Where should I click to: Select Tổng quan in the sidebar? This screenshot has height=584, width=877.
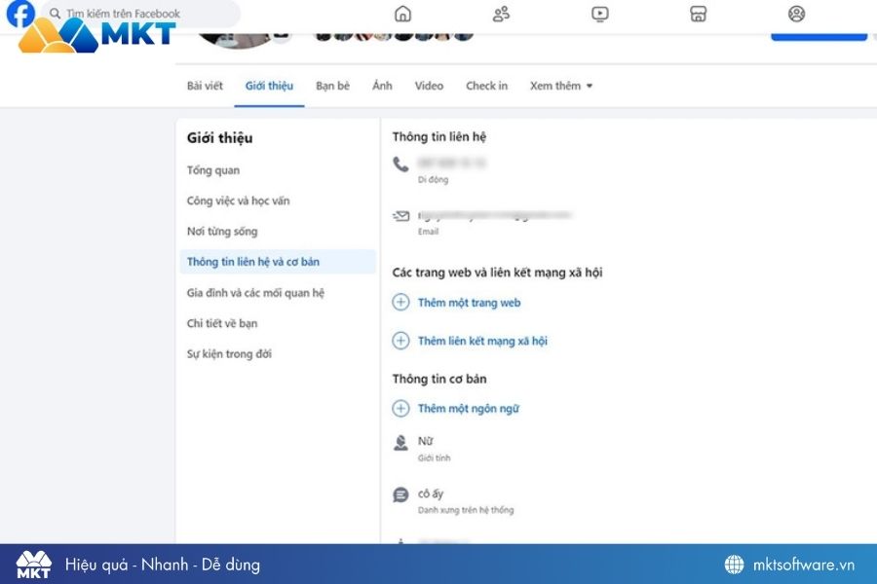pyautogui.click(x=213, y=170)
